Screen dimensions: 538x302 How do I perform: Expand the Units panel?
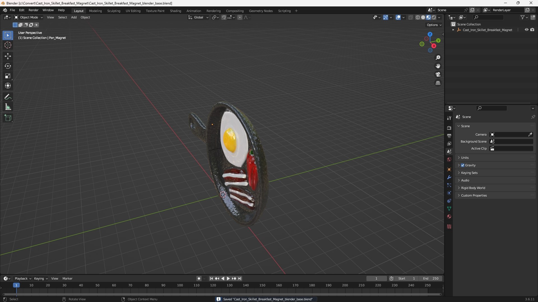pyautogui.click(x=495, y=158)
